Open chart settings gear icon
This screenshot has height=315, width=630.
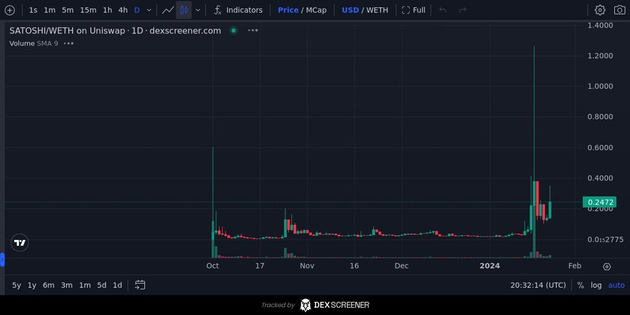coord(600,10)
